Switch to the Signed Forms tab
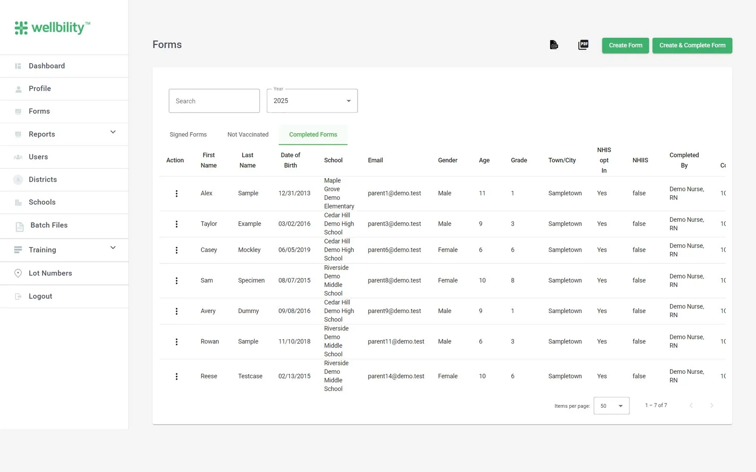Screen dimensions: 756x472 click(x=188, y=135)
